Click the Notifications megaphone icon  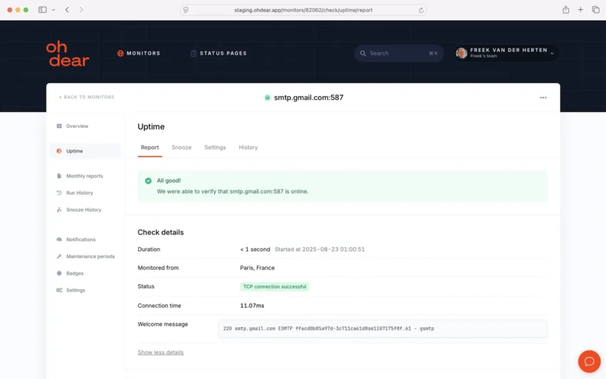pos(59,239)
